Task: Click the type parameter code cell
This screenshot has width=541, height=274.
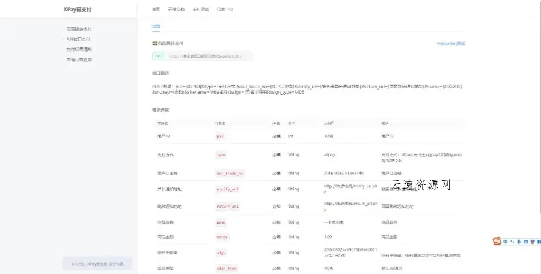Action: click(221, 155)
